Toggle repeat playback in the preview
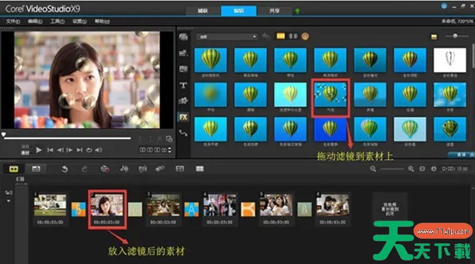 pos(88,150)
